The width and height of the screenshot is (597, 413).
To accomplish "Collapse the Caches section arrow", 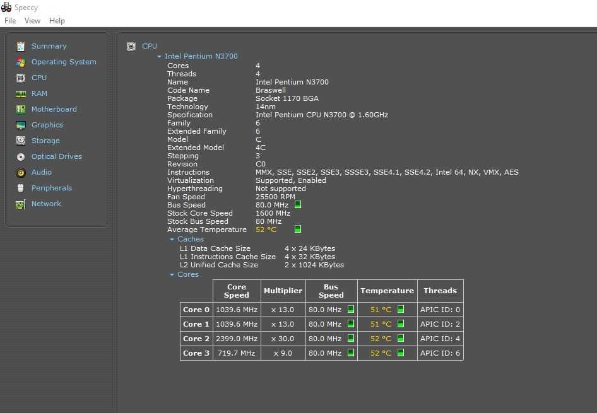I will click(172, 240).
